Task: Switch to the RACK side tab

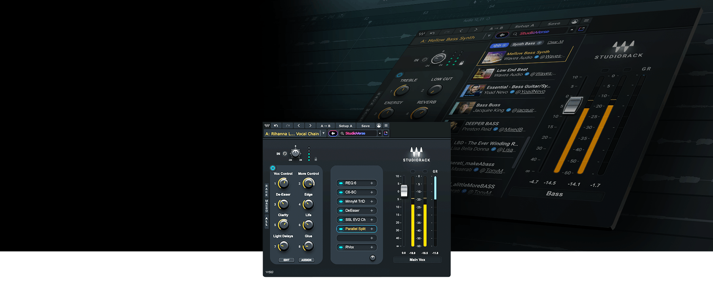Action: 267,190
